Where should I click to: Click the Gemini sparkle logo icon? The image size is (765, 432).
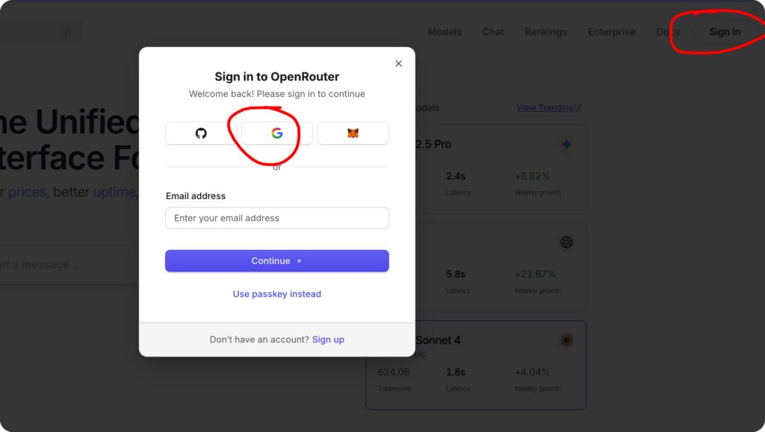[566, 145]
